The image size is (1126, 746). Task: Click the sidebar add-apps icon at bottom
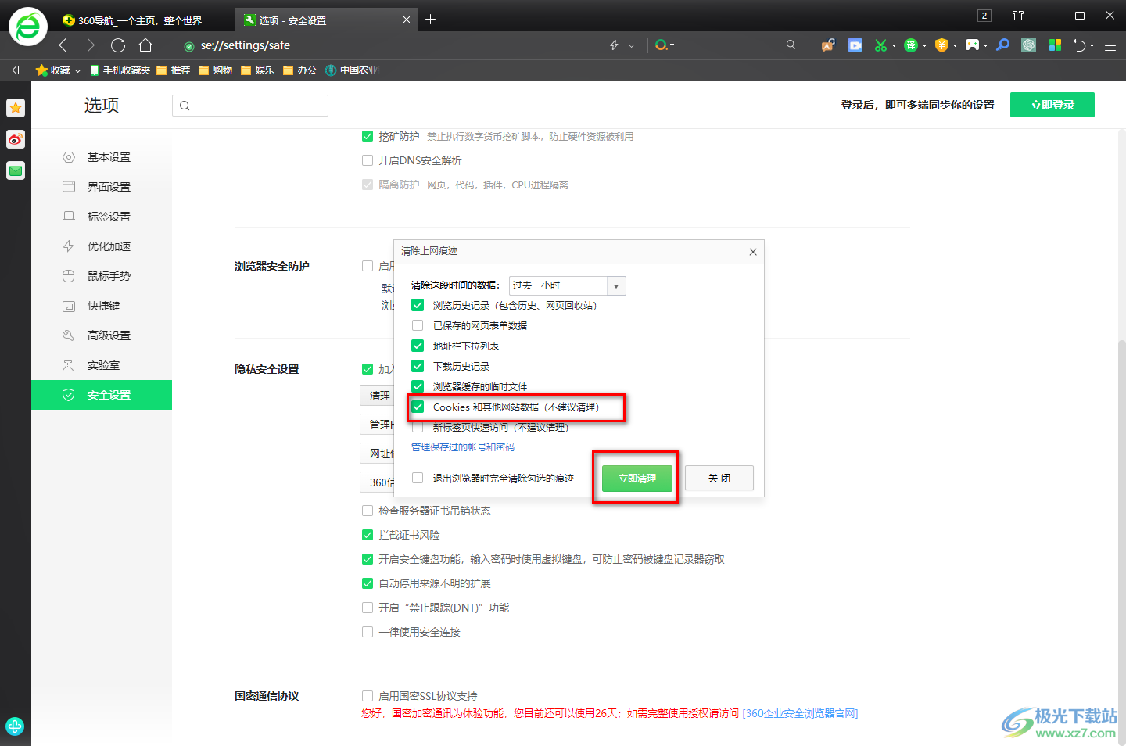click(15, 726)
